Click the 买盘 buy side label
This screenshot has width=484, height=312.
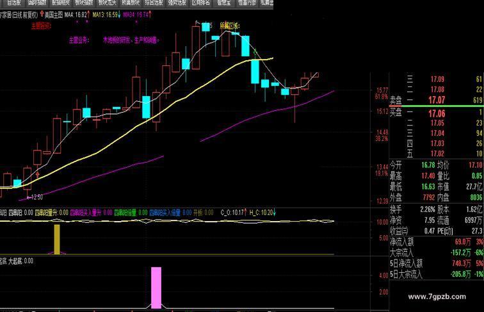click(396, 112)
